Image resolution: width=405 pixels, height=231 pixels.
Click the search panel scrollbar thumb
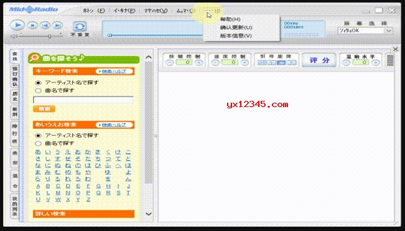(x=149, y=123)
